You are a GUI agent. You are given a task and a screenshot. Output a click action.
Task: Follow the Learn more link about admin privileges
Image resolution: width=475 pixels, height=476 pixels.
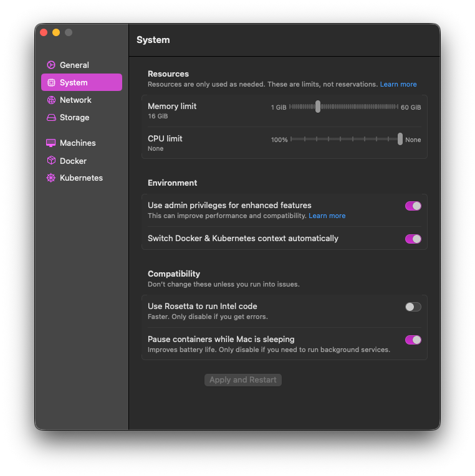tap(327, 216)
